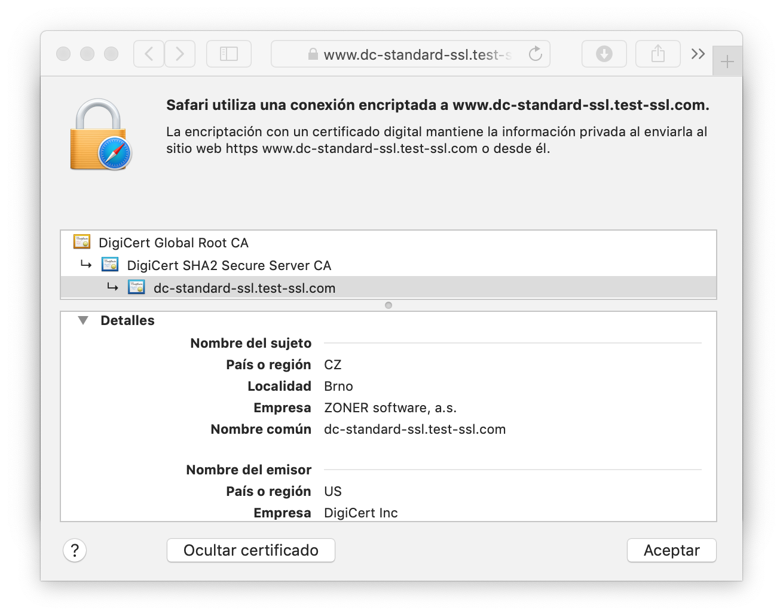Click Ocultar certificado button
The height and width of the screenshot is (613, 783).
[x=251, y=550]
